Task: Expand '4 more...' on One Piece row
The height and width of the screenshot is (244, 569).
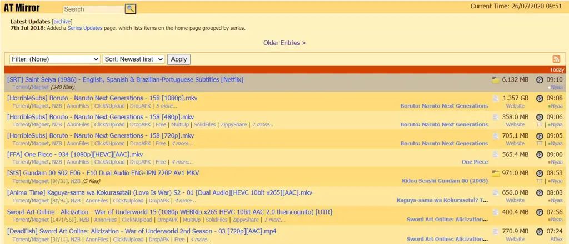Action: 182,162
